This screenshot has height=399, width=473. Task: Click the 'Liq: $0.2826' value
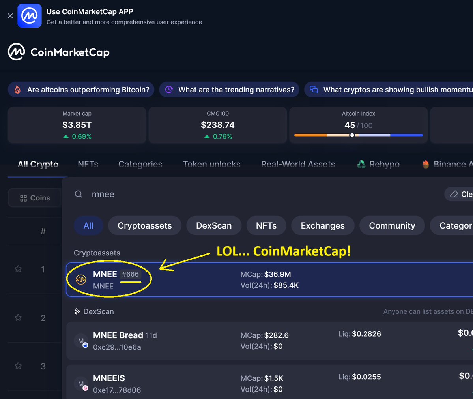pyautogui.click(x=359, y=334)
